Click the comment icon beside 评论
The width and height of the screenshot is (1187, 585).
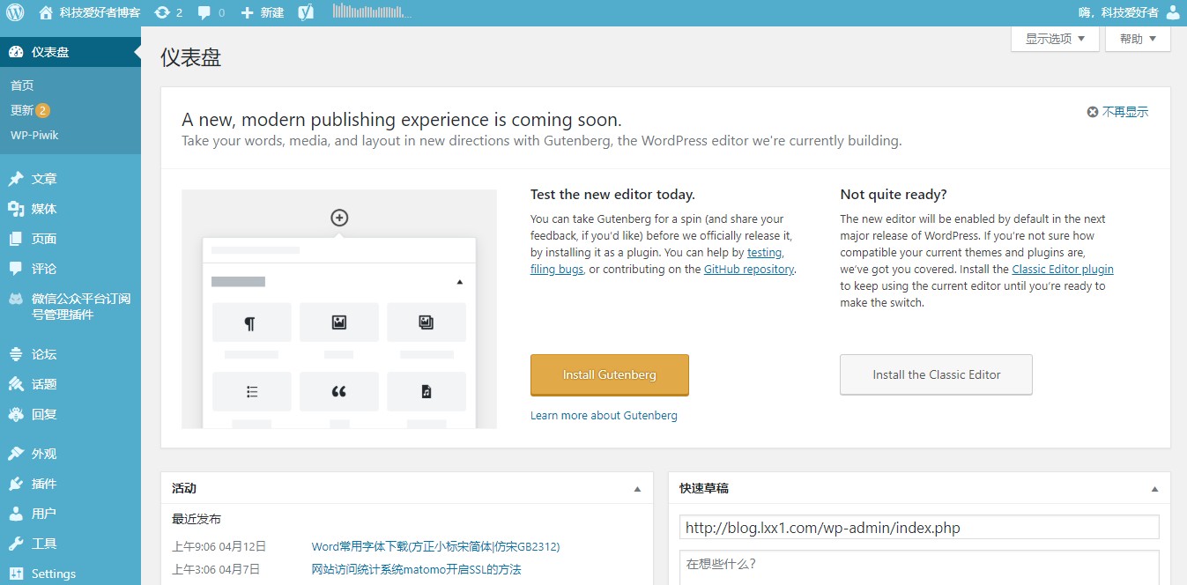tap(16, 269)
